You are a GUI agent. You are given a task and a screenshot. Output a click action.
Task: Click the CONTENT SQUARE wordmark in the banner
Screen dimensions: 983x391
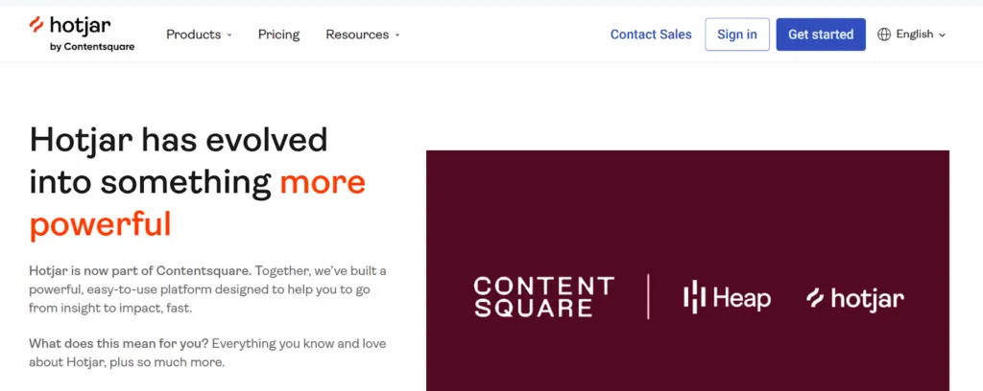click(x=543, y=296)
